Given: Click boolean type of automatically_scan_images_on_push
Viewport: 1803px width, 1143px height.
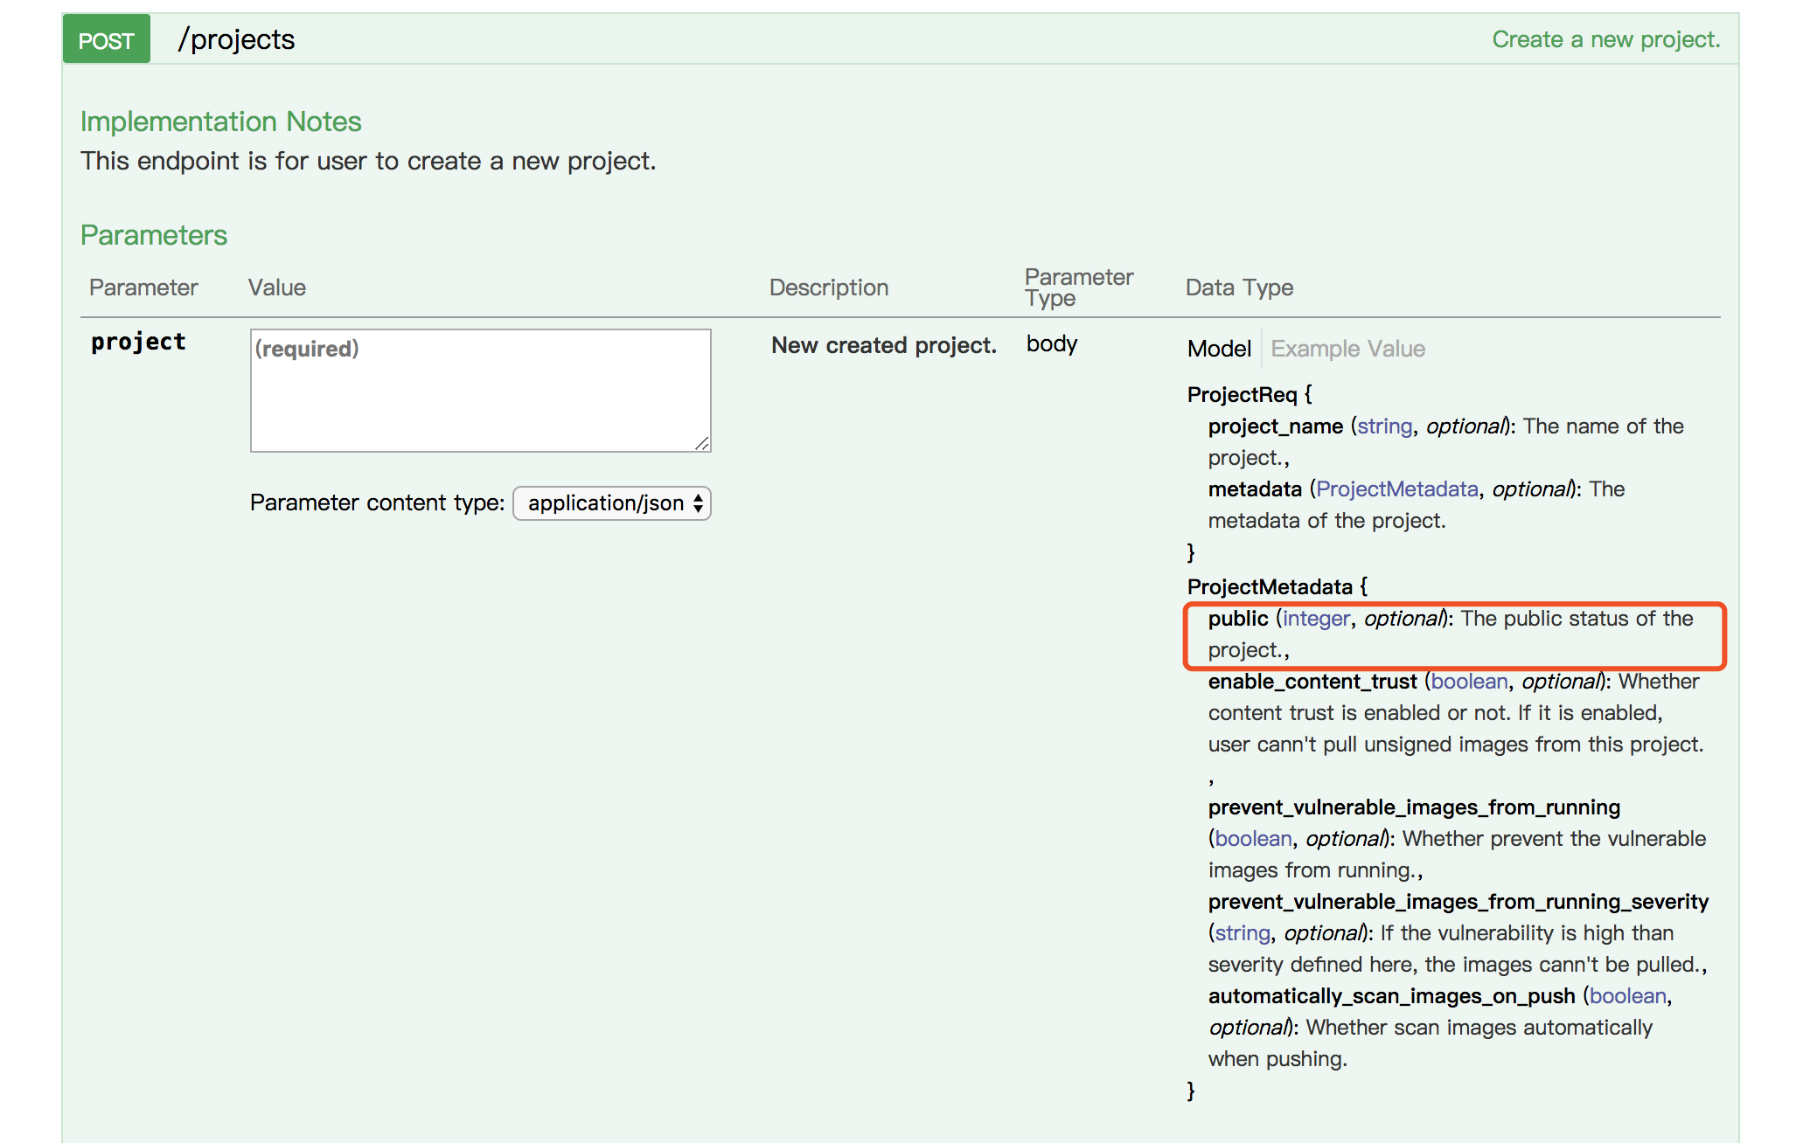Looking at the screenshot, I should 1627,996.
